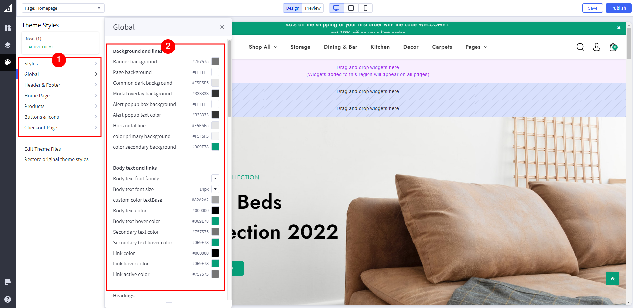
Task: Click the storefront search magnifier icon
Action: tap(580, 47)
